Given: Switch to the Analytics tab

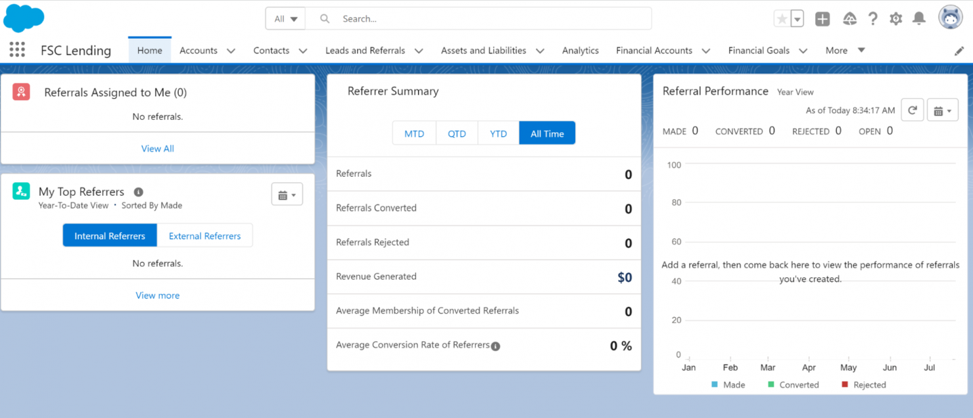Looking at the screenshot, I should point(580,50).
